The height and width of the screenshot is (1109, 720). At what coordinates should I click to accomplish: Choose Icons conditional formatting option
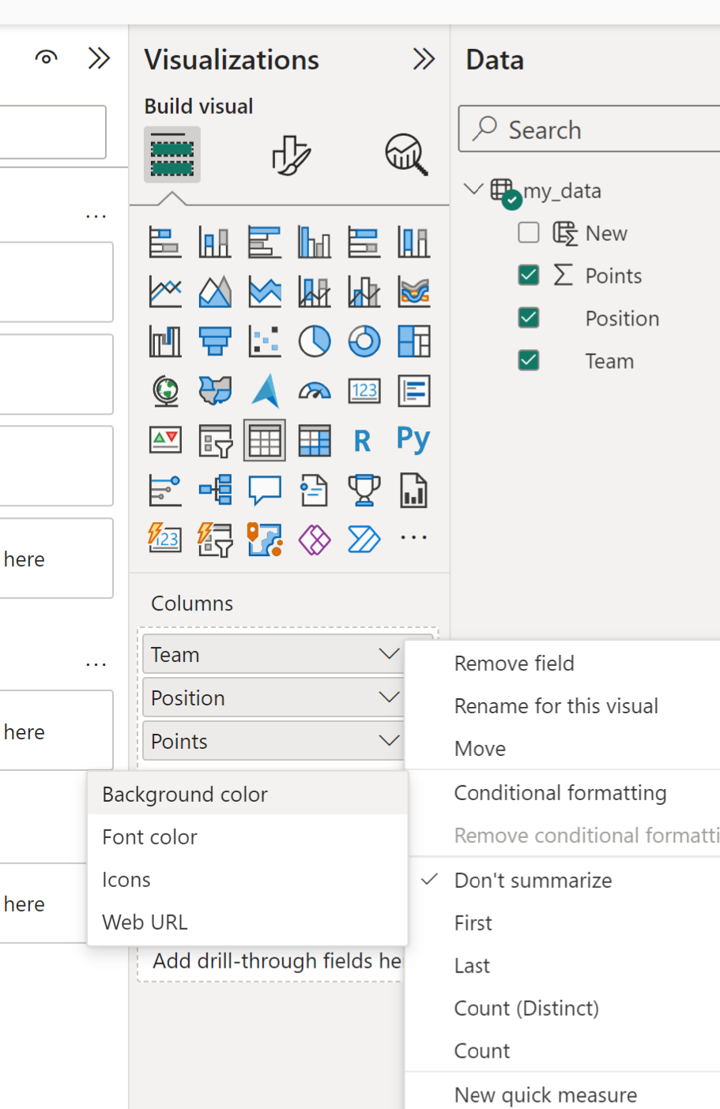click(247, 879)
